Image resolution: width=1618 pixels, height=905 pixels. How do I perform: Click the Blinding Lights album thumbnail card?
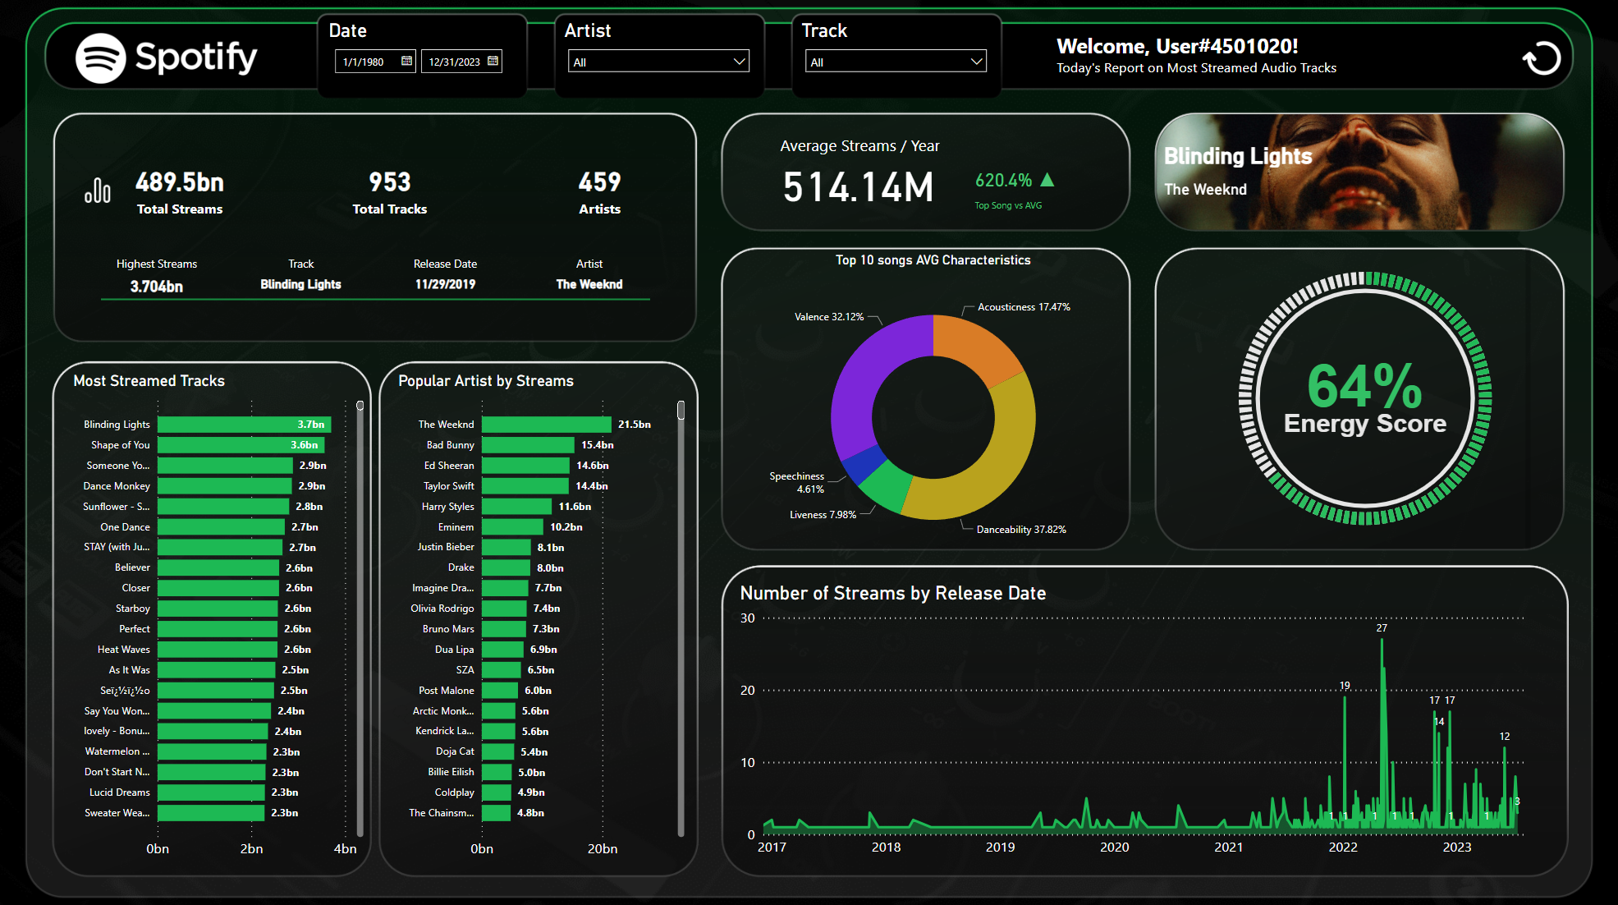tap(1359, 172)
